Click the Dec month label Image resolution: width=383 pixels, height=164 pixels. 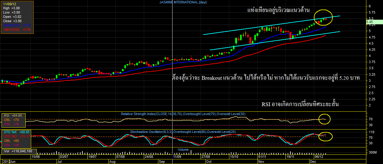(313, 161)
